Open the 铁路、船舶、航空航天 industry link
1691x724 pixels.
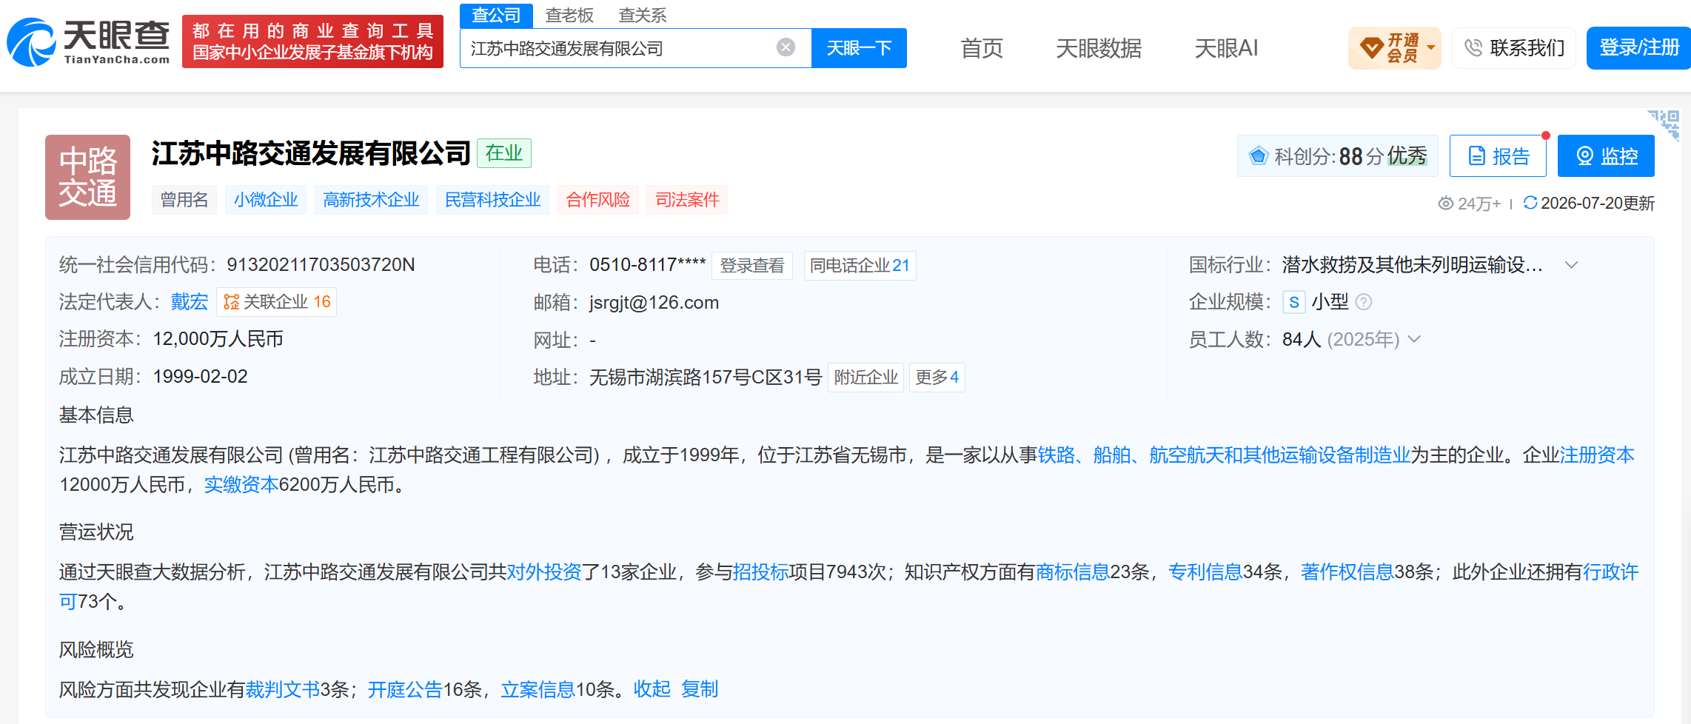(1224, 455)
